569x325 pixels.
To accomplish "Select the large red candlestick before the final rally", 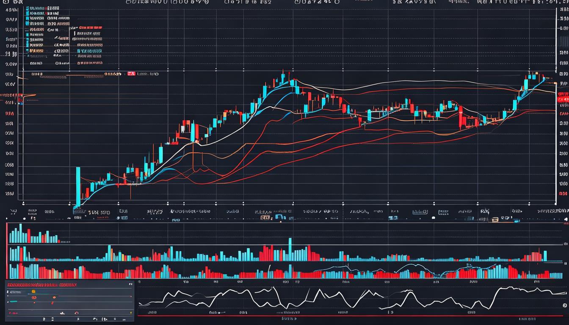I will (460, 117).
